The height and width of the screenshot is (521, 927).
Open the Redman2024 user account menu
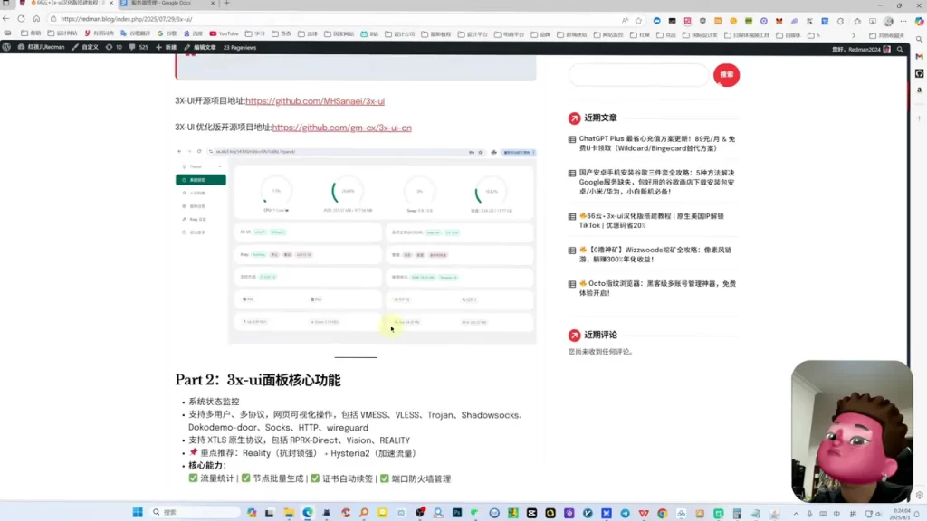pyautogui.click(x=862, y=50)
